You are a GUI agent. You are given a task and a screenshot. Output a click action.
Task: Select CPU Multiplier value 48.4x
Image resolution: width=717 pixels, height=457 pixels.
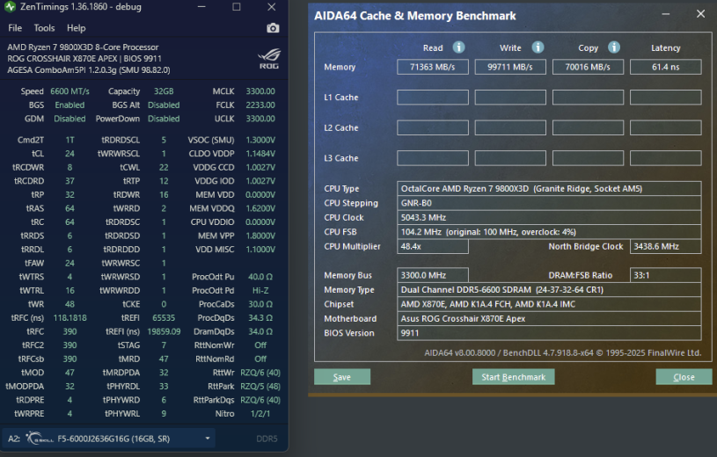click(x=433, y=246)
